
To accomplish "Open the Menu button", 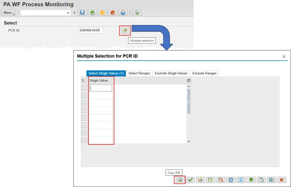I will pos(8,13).
